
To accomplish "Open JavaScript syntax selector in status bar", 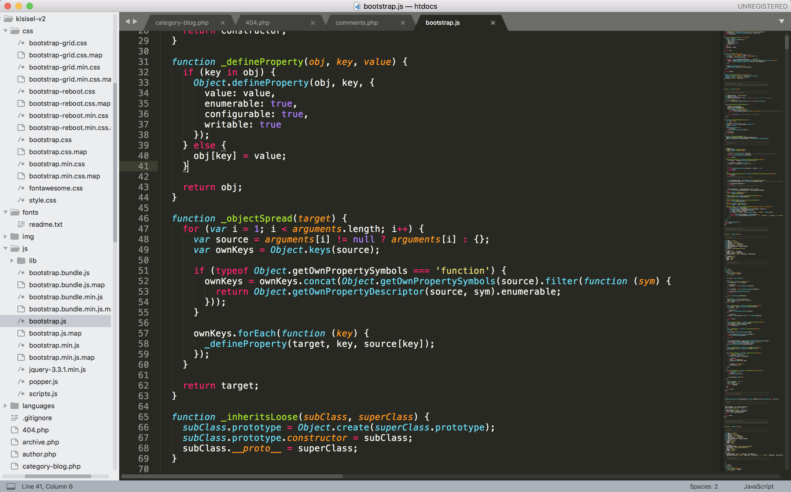I will (759, 486).
